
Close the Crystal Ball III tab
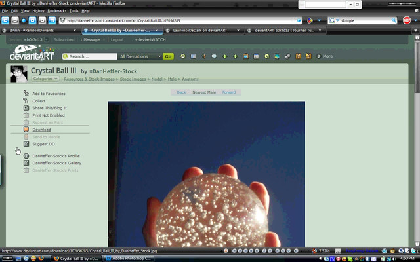tap(157, 31)
